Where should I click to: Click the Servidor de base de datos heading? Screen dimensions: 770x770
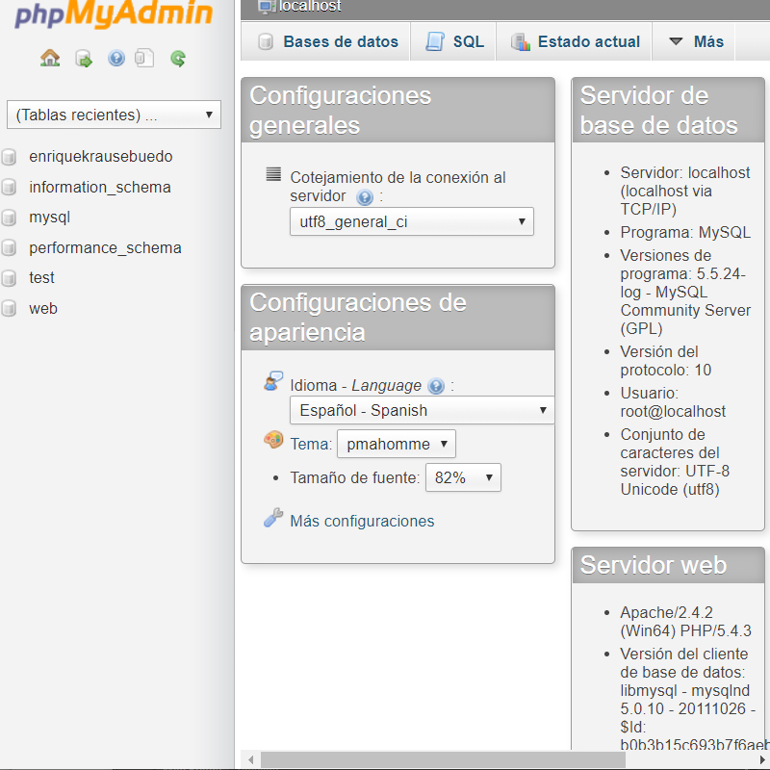point(659,111)
